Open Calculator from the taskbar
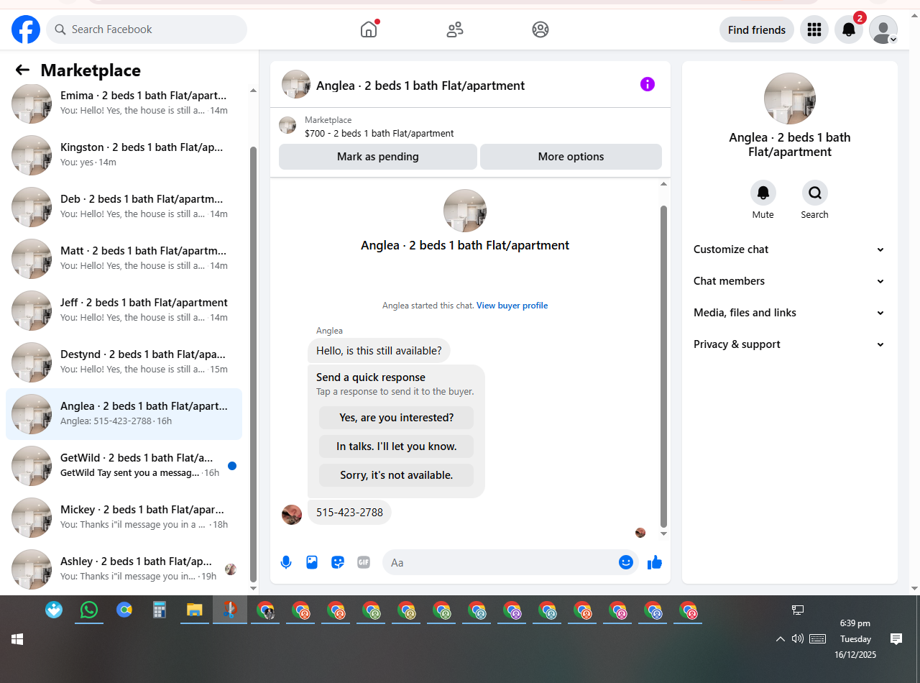This screenshot has width=920, height=683. click(x=160, y=610)
